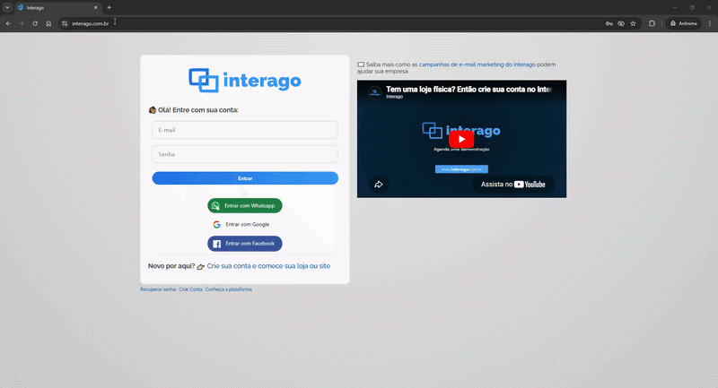Open the tab search dropdown arrow
This screenshot has height=388, width=718.
[7, 7]
